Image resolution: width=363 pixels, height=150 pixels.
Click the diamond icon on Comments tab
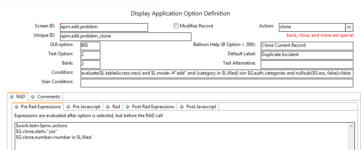(33, 97)
